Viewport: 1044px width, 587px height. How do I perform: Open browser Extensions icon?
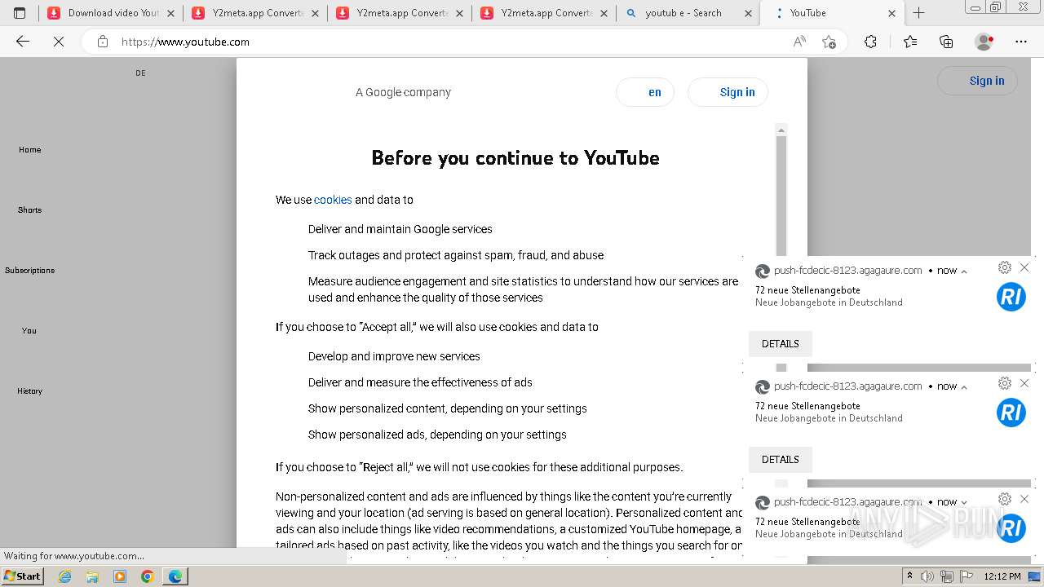(870, 42)
